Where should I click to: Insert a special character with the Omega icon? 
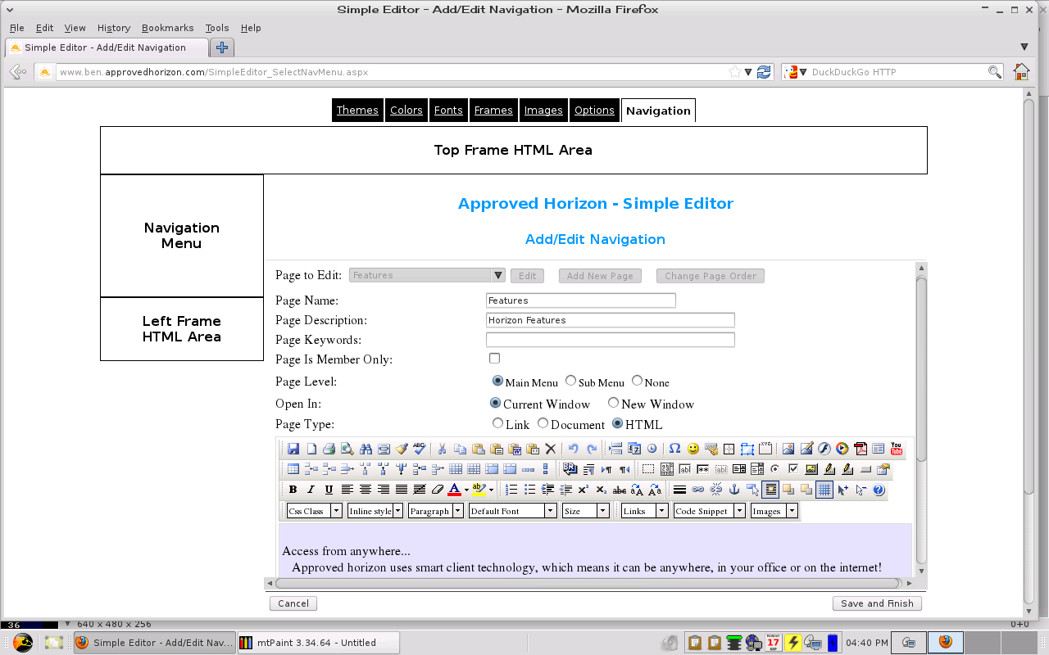pos(674,449)
